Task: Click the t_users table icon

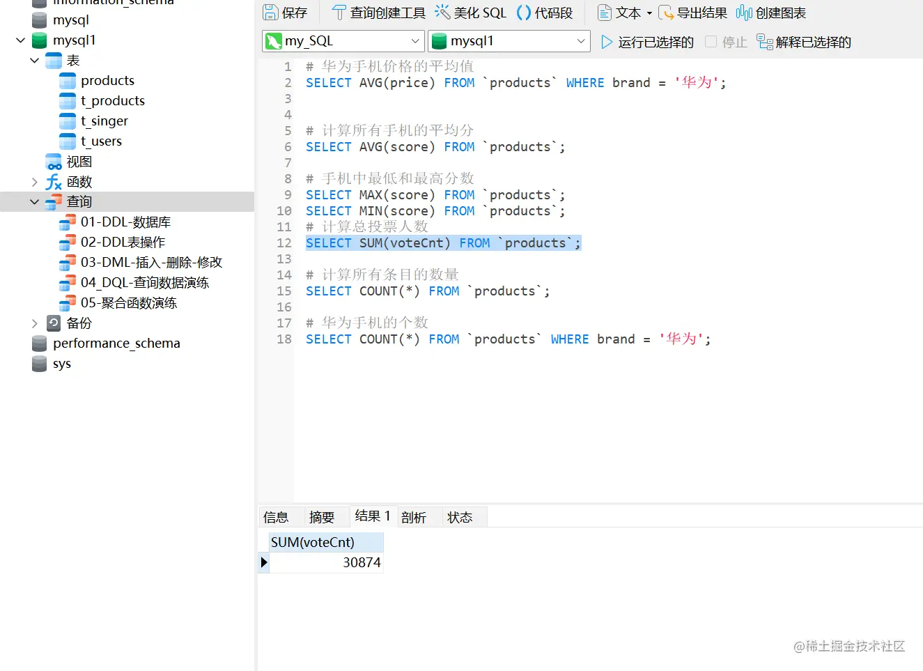Action: 68,141
